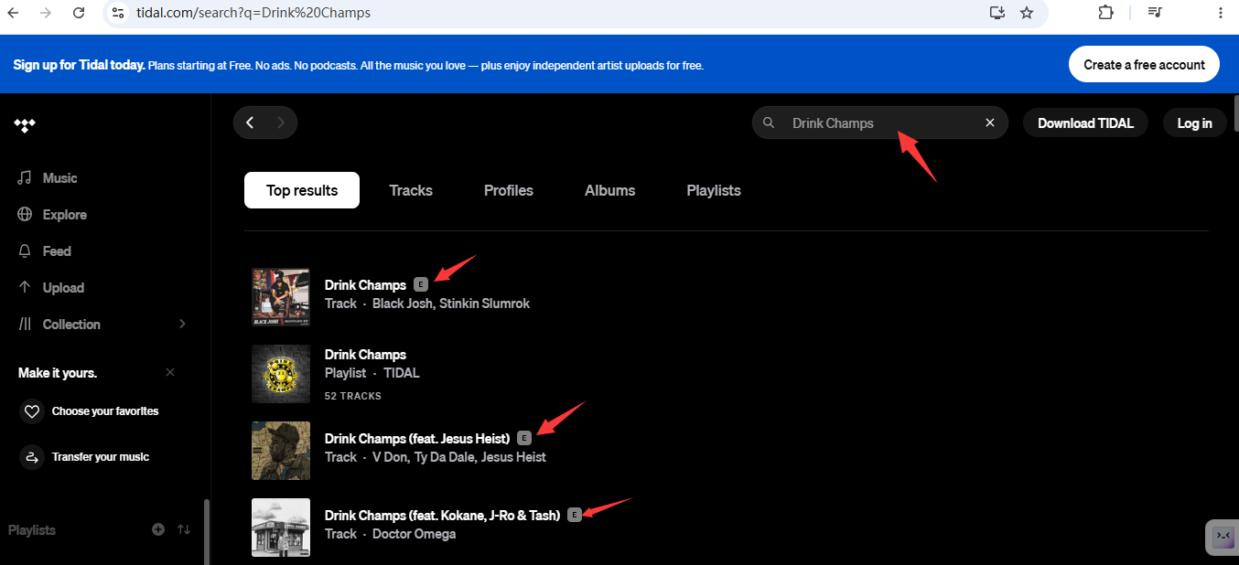Open Feed with bell icon
The image size is (1239, 565).
tap(45, 251)
